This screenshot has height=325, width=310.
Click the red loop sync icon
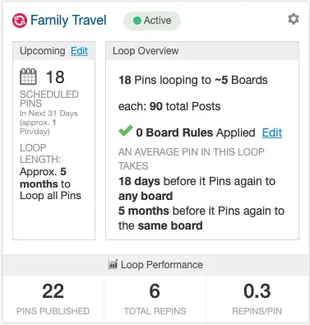tap(20, 21)
